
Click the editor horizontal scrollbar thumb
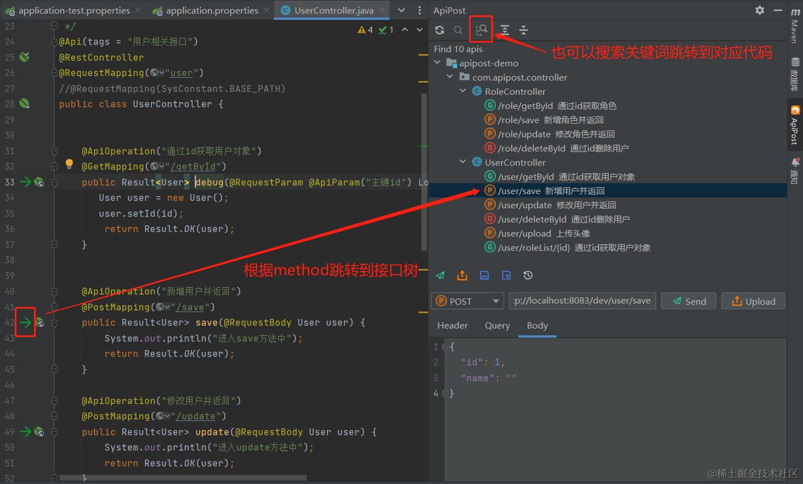tap(183, 478)
